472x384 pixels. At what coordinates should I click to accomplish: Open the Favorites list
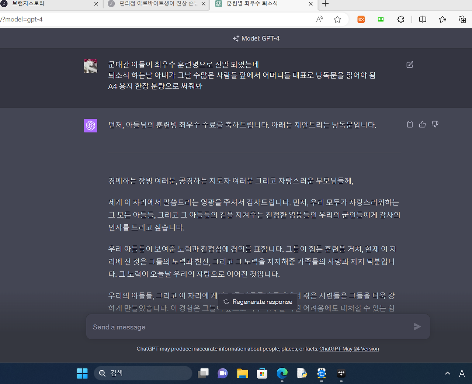point(442,19)
